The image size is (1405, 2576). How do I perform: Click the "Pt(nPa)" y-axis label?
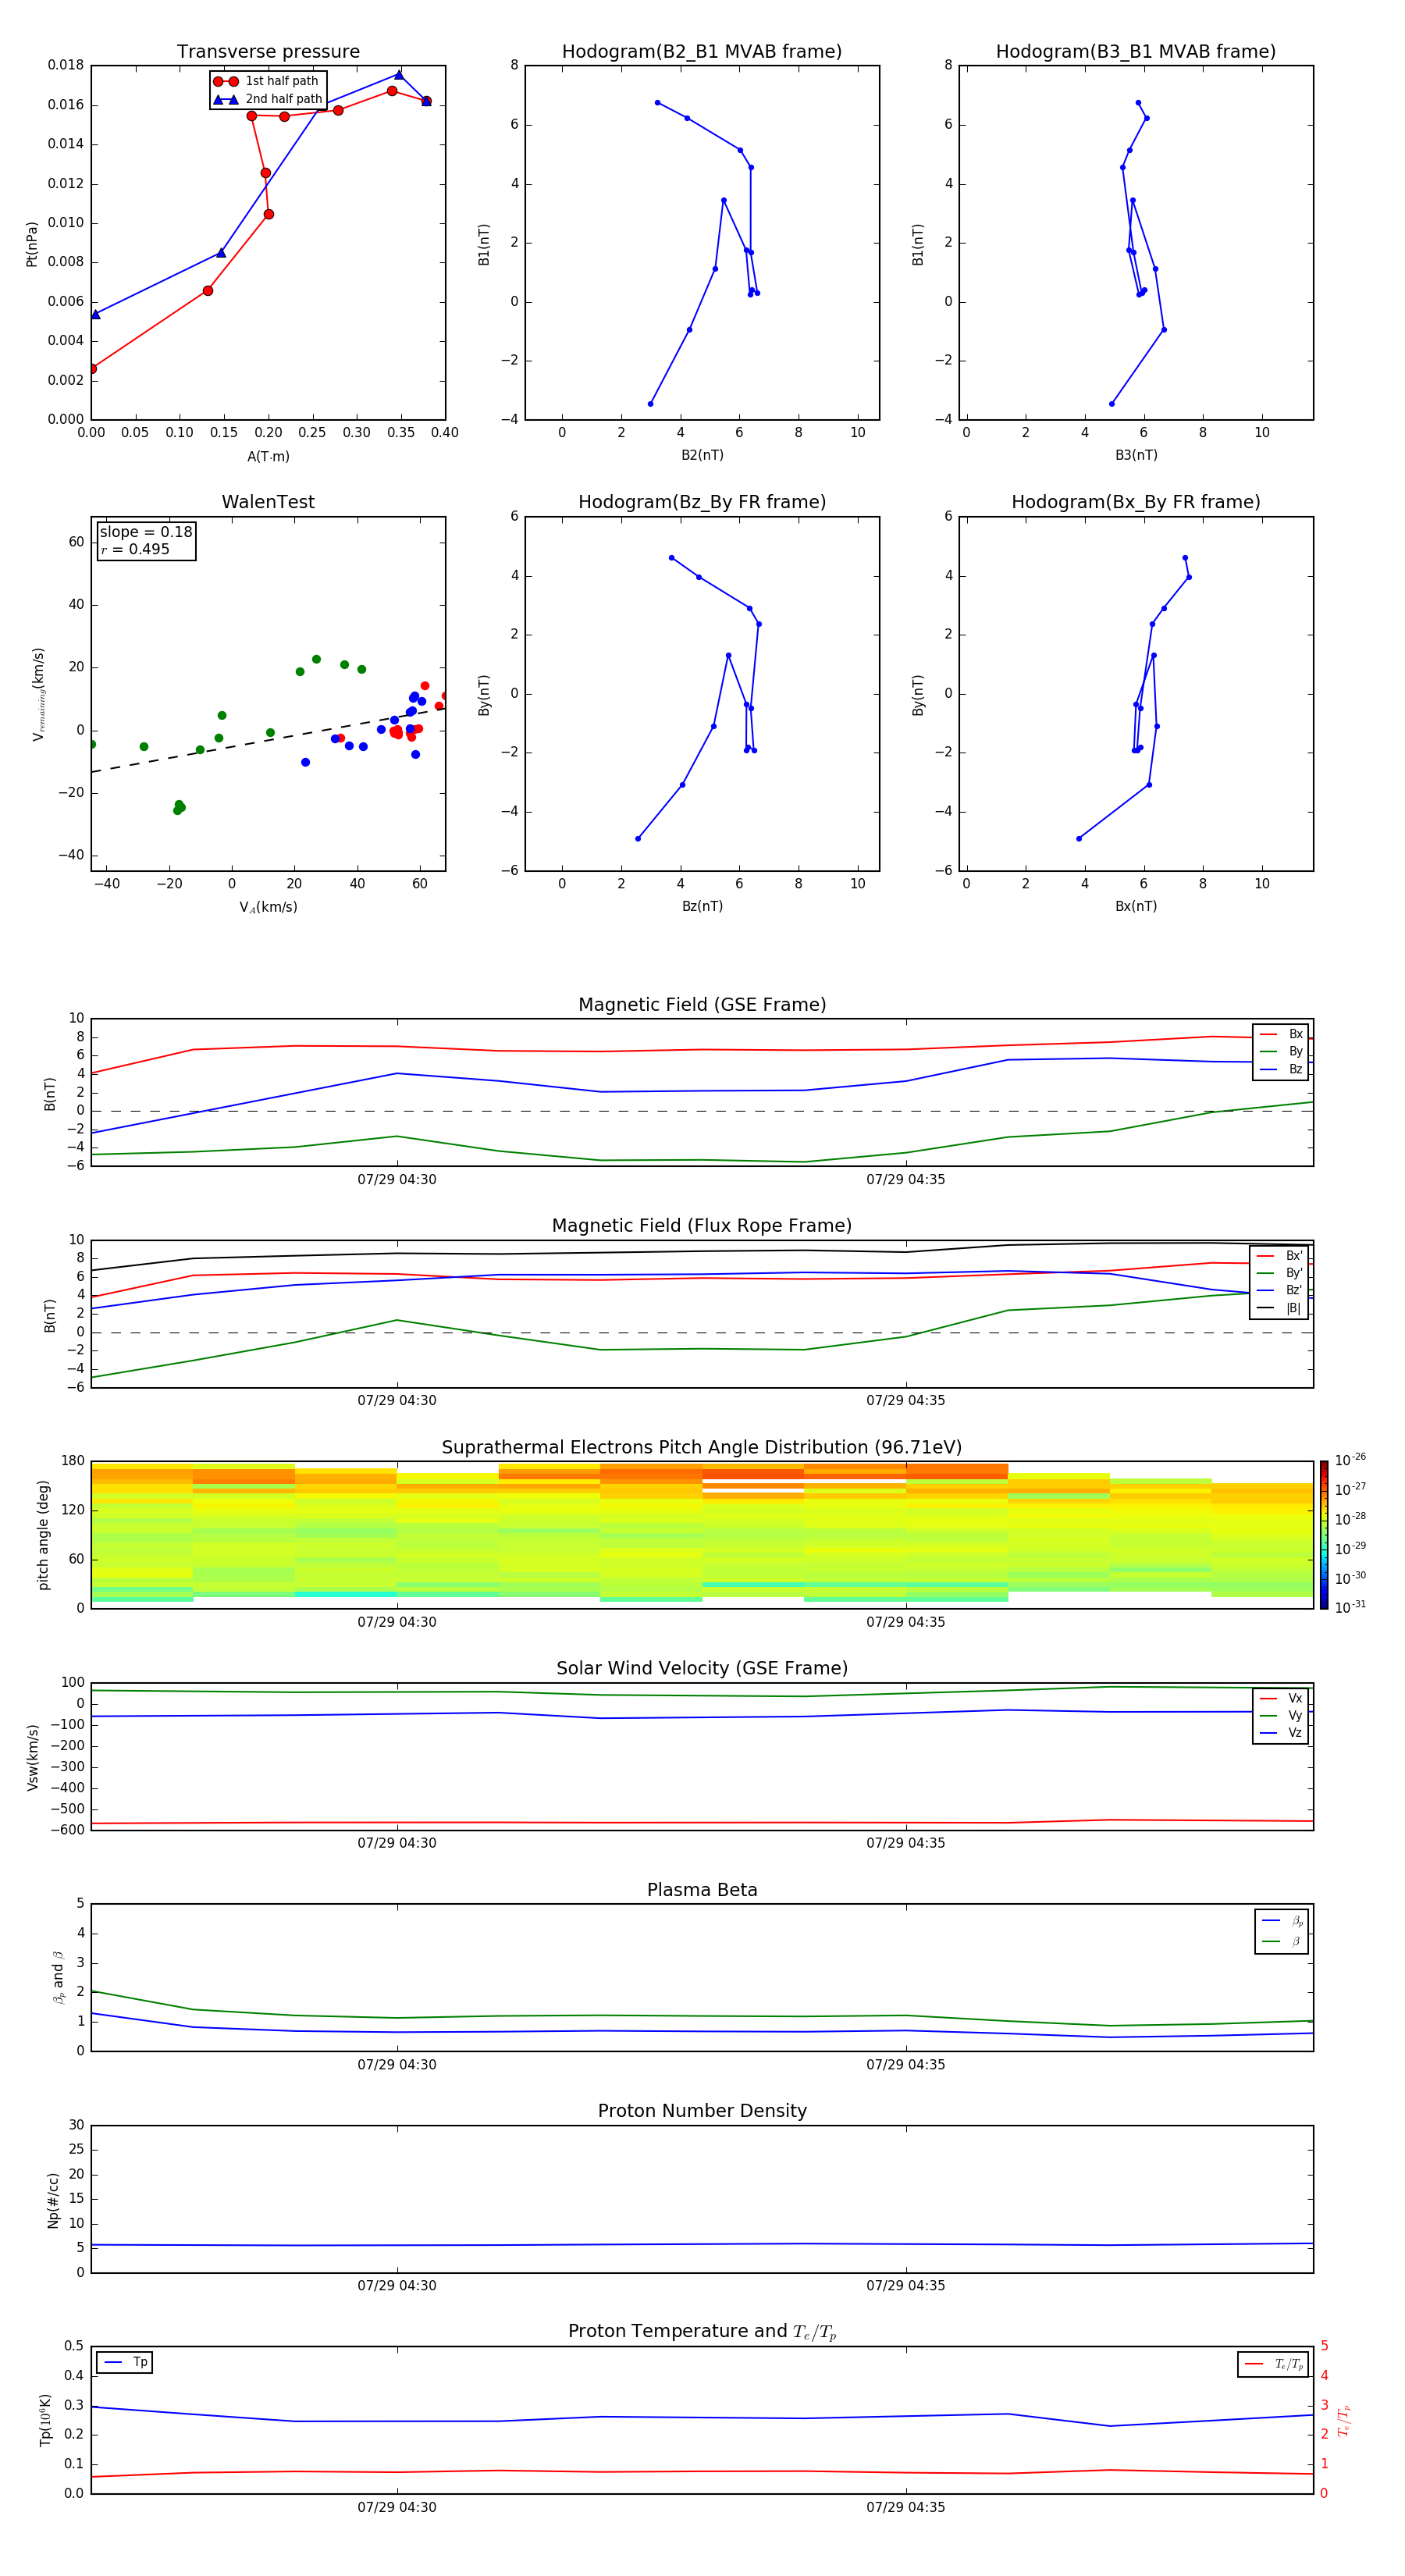pyautogui.click(x=31, y=244)
